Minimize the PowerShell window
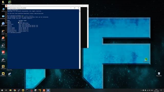The height and width of the screenshot is (92, 164). tap(71, 8)
